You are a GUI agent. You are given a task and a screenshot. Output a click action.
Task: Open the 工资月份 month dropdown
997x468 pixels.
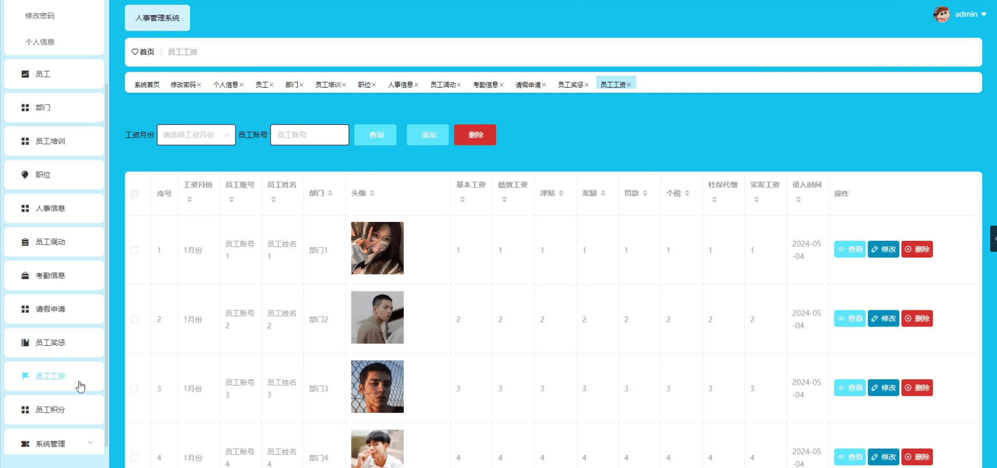pyautogui.click(x=196, y=135)
